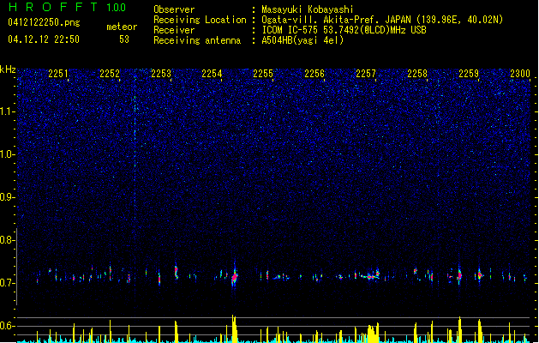This screenshot has width=539, height=343.
Task: Click the 1.0 kHz frequency axis label
Action: pos(8,154)
